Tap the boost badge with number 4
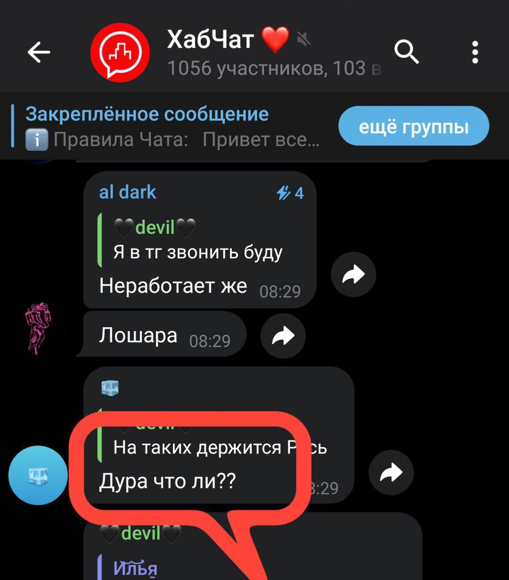The width and height of the screenshot is (509, 580). (290, 193)
